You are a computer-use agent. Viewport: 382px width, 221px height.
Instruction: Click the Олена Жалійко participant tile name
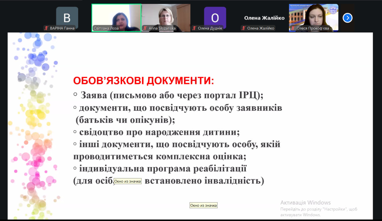pos(264,18)
